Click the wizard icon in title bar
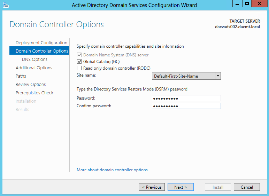 click(6, 5)
